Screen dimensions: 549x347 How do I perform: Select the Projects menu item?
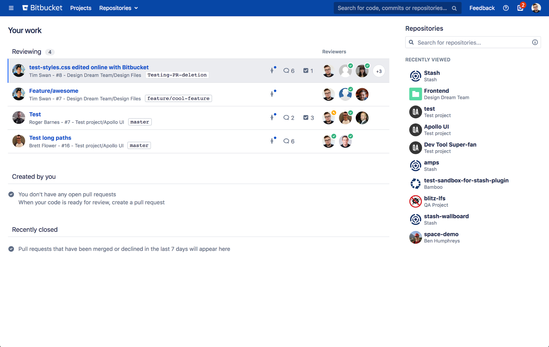click(x=80, y=8)
